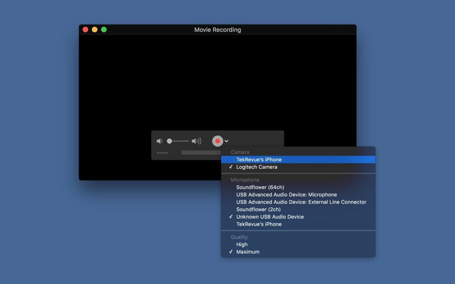Click the Movie Recording window title
The image size is (455, 284).
click(x=218, y=30)
